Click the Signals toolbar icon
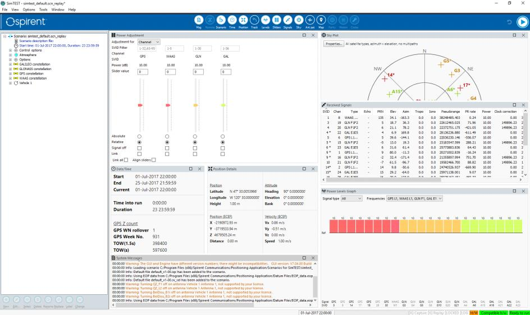The image size is (530, 315). pos(287,21)
